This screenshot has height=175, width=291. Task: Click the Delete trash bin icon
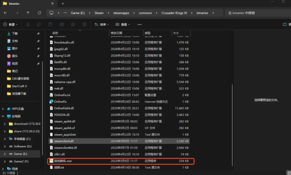84,25
